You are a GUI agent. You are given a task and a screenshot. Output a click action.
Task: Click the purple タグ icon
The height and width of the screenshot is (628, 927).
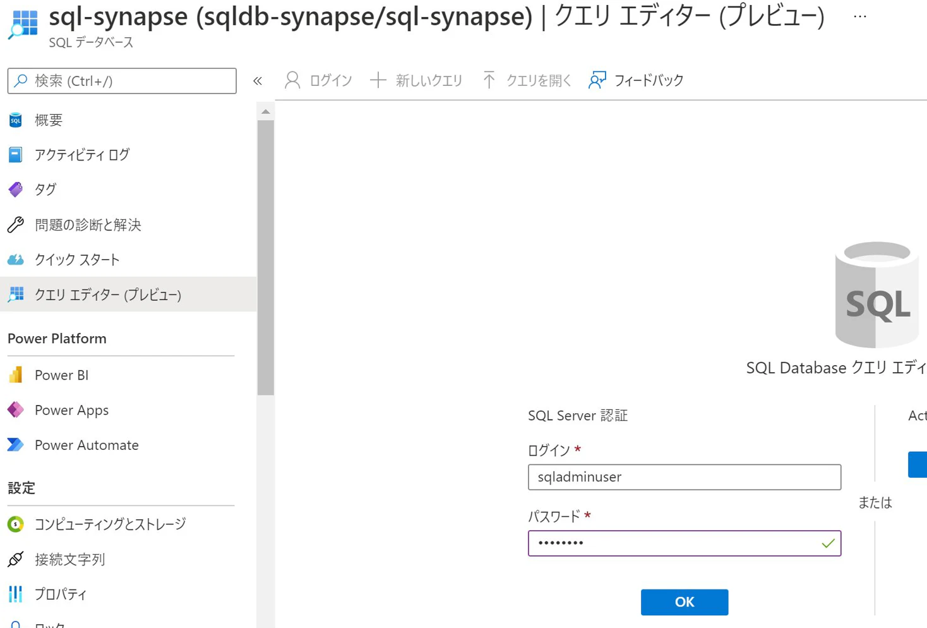click(16, 190)
